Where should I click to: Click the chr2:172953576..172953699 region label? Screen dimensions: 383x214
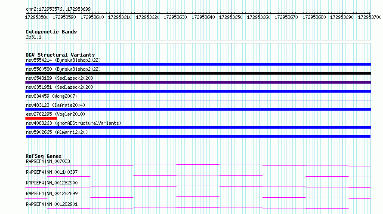click(x=58, y=9)
